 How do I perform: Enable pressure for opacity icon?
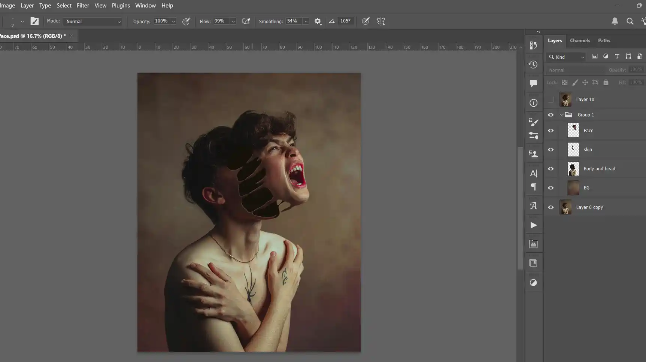186,21
